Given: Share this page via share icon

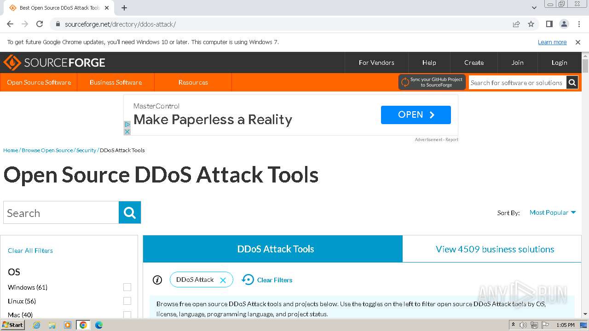Looking at the screenshot, I should [516, 24].
